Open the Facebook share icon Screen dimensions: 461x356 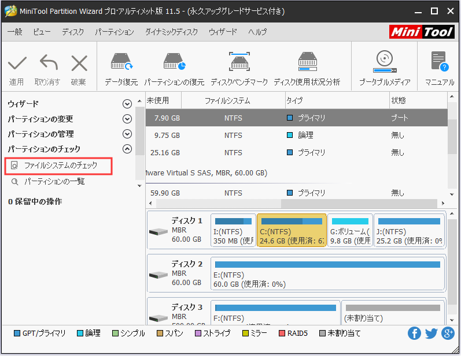coord(414,333)
